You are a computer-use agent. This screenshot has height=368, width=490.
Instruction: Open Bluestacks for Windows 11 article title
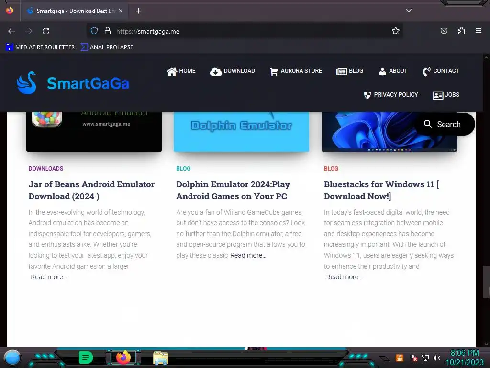click(x=381, y=190)
